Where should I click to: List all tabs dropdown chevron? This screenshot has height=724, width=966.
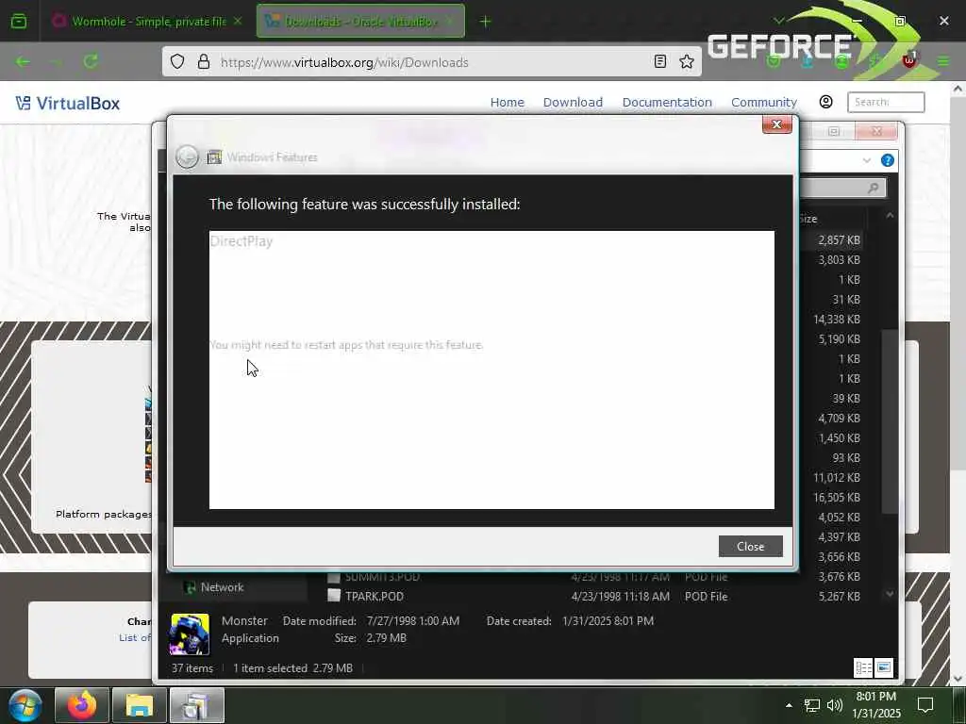coord(778,21)
